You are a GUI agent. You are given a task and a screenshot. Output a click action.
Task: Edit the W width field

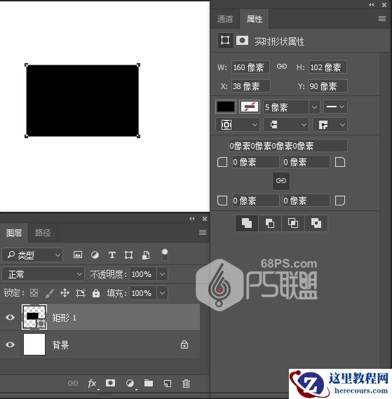point(250,67)
